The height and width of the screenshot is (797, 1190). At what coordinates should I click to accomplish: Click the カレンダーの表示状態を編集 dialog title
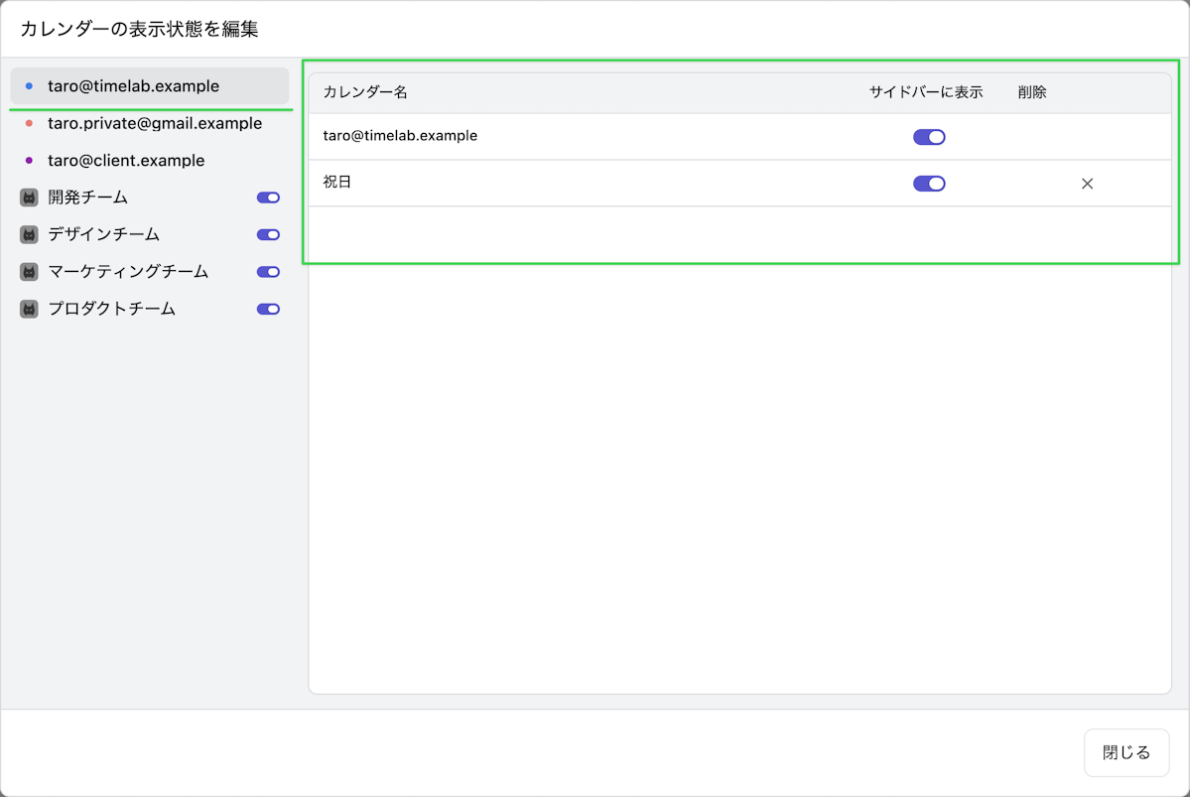coord(139,29)
